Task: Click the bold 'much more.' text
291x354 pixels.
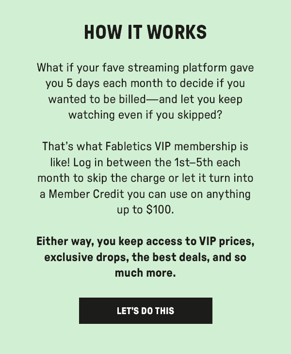Action: click(x=145, y=273)
